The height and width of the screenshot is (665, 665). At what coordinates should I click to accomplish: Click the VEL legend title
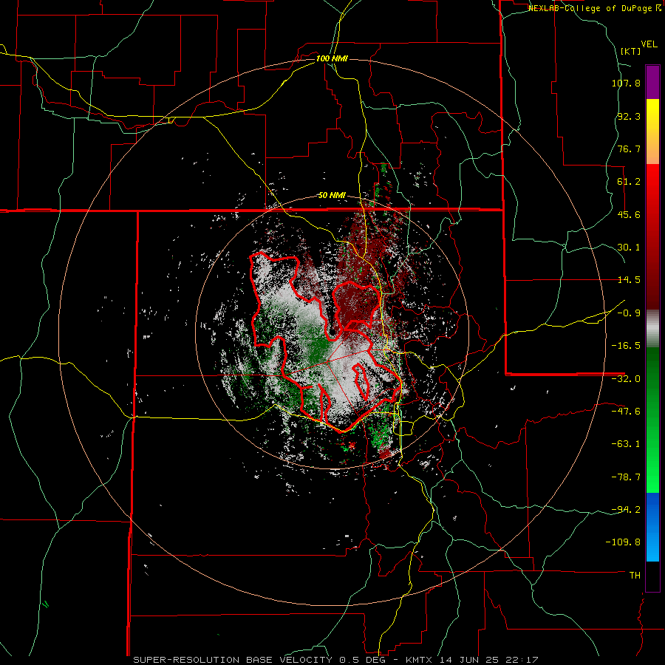point(649,44)
